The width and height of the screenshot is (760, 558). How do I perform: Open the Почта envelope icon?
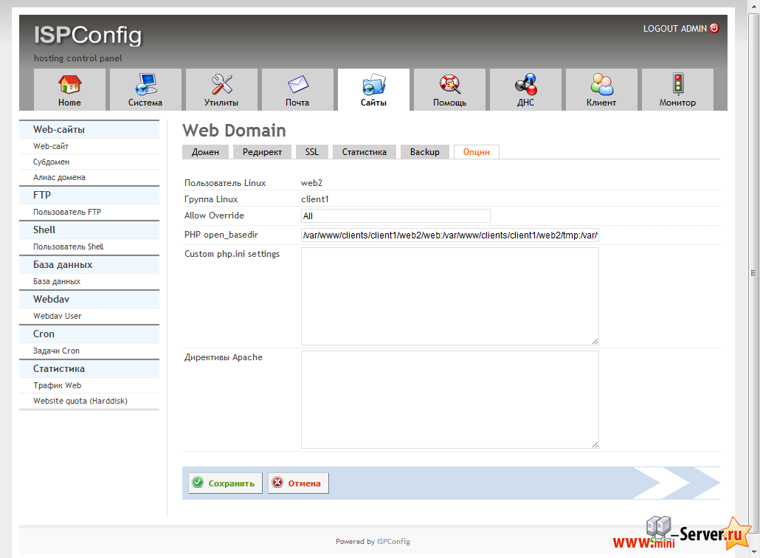tap(297, 84)
